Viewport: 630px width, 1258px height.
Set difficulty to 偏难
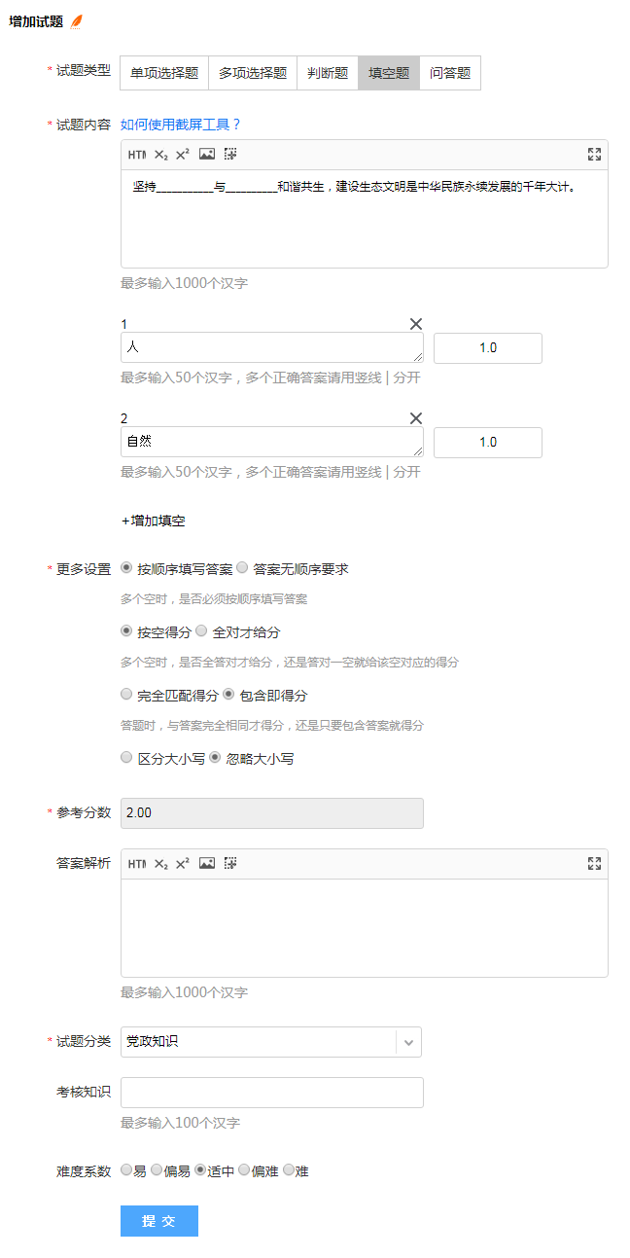(x=244, y=1170)
